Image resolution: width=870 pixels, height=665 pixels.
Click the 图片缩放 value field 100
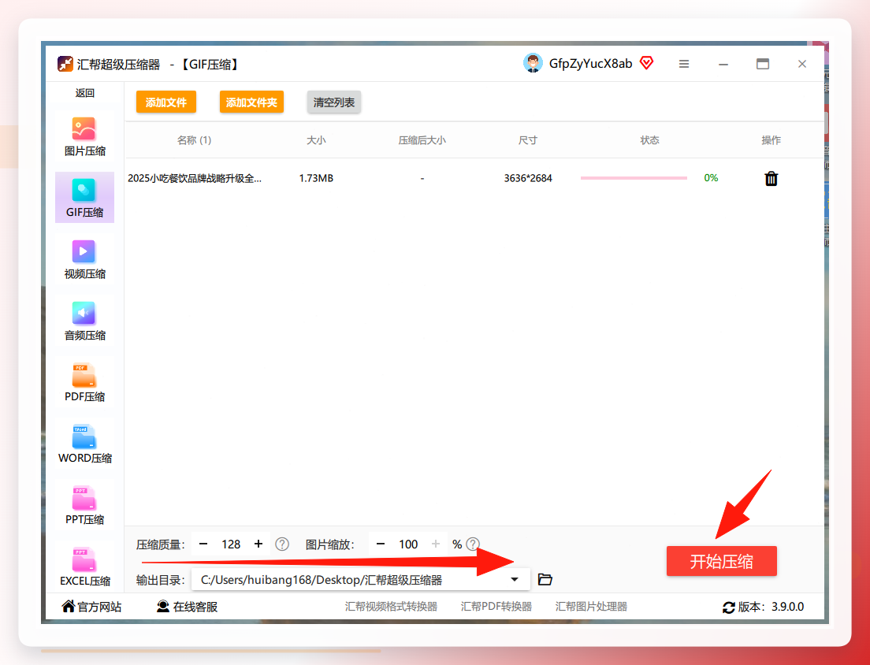[x=408, y=544]
